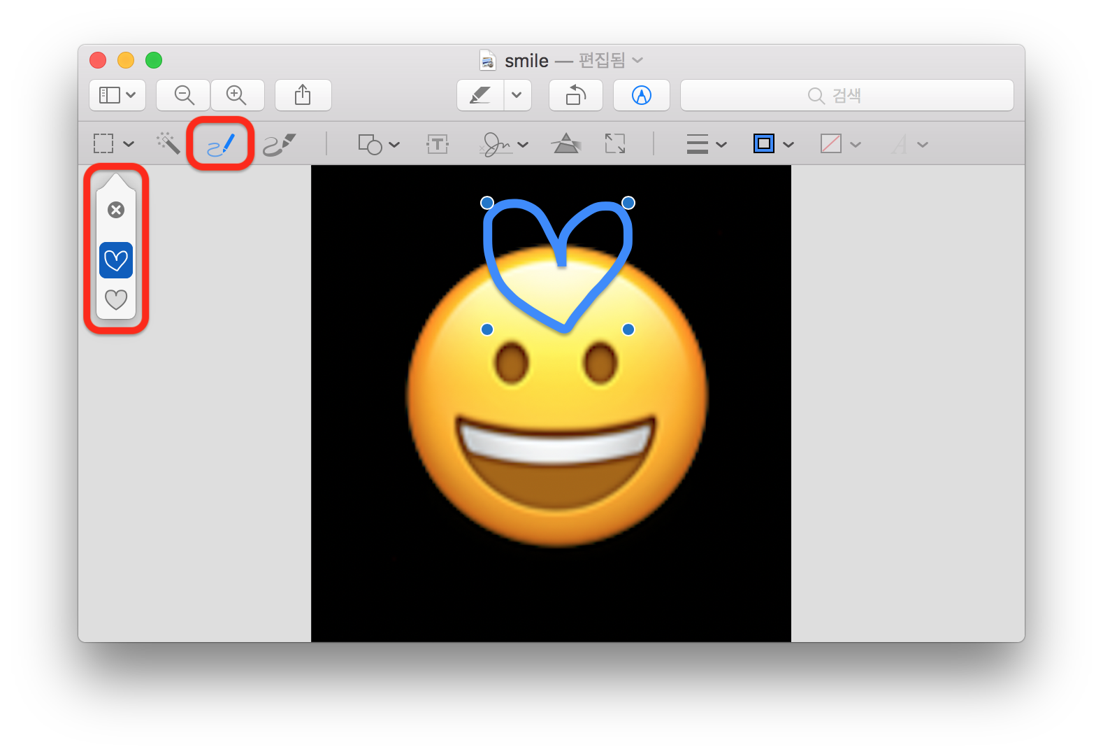Select the Draw tool
This screenshot has height=754, width=1103.
pyautogui.click(x=280, y=144)
